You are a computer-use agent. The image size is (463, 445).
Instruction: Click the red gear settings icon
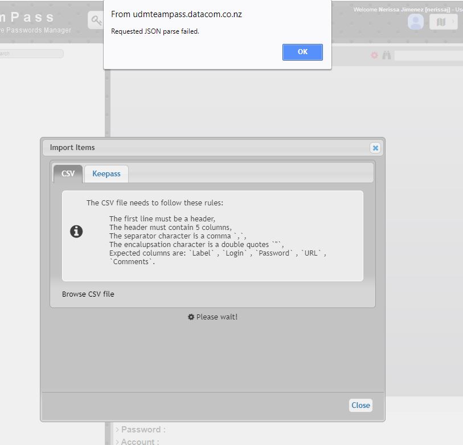point(374,55)
